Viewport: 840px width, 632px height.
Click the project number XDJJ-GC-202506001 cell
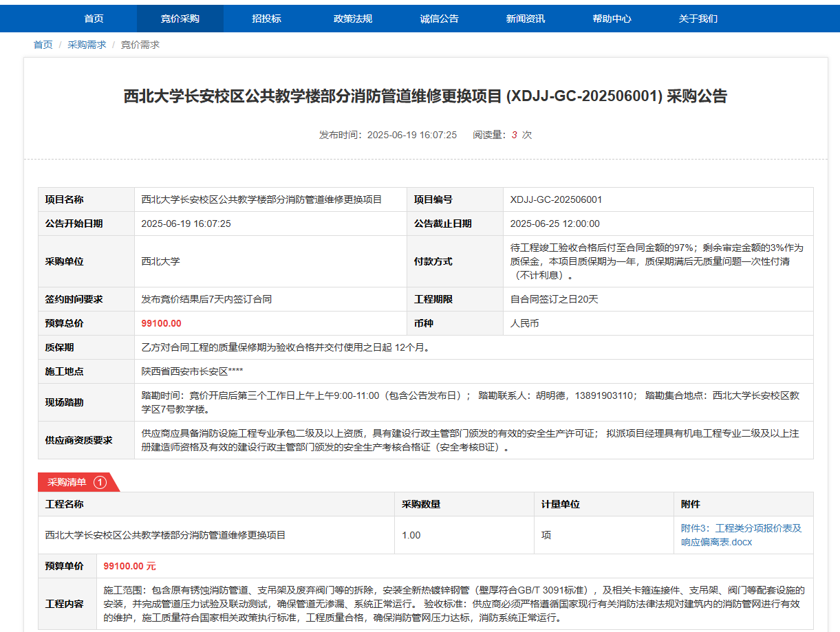pos(556,199)
